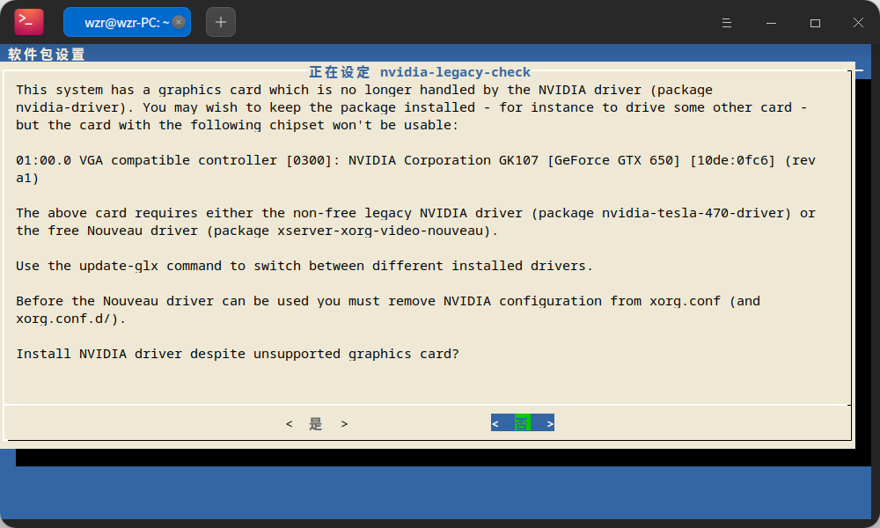This screenshot has width=880, height=528.
Task: Select the highlighted 否 (No) button
Action: tap(522, 422)
